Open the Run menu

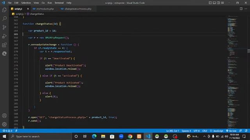(50, 3)
